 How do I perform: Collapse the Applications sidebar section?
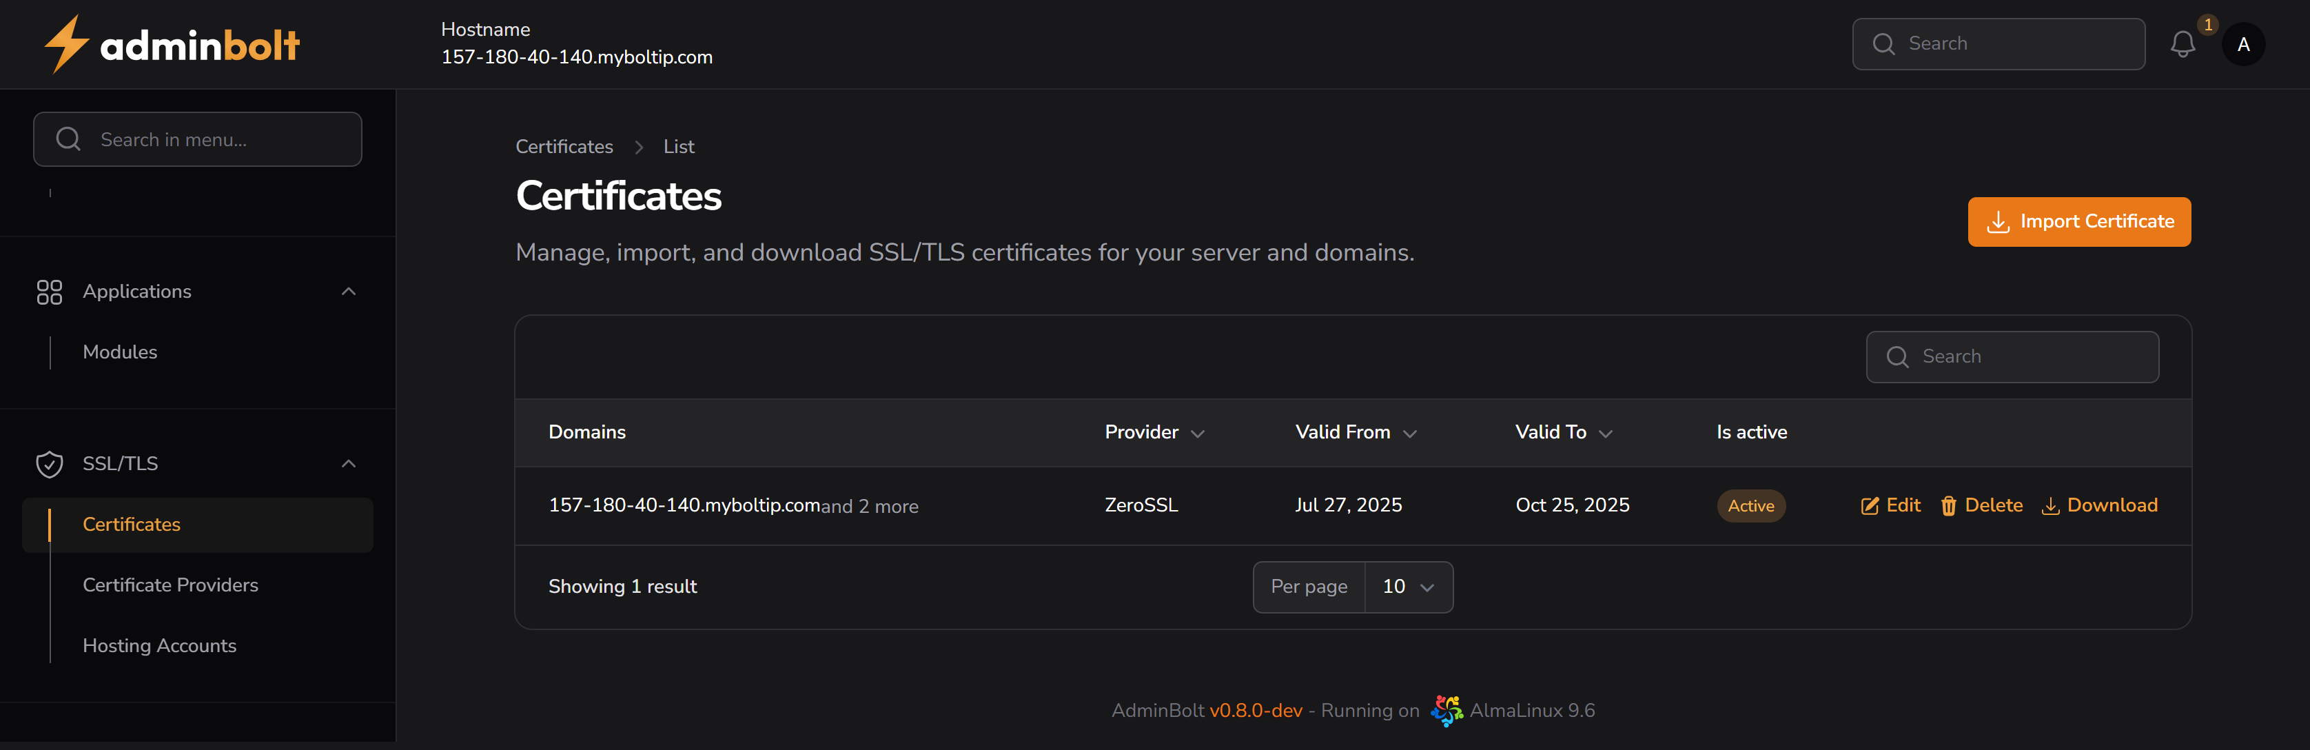tap(349, 292)
